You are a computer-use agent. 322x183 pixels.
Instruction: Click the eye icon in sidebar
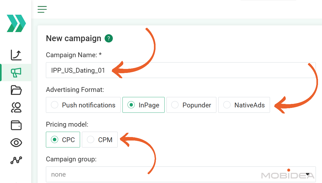[16, 143]
